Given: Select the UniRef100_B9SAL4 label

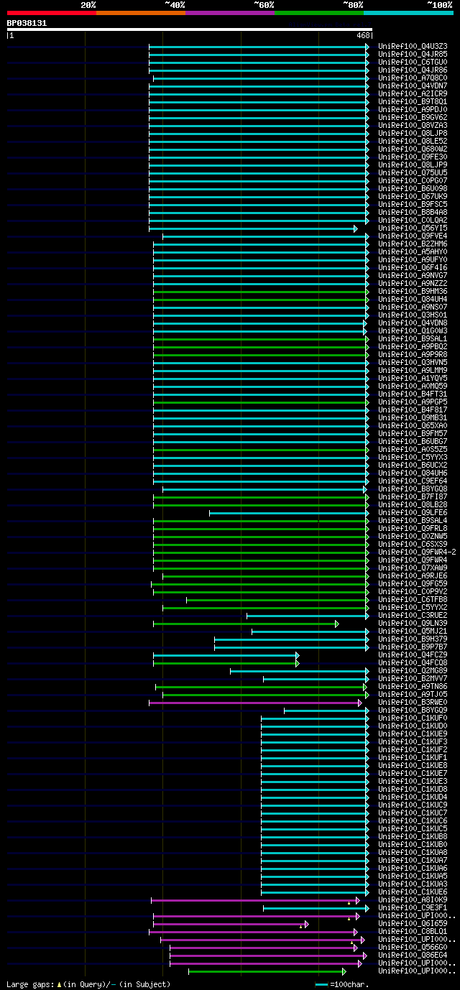Looking at the screenshot, I should 413,520.
